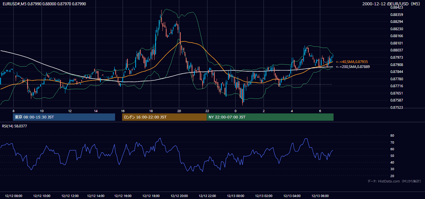Image resolution: width=425 pixels, height=199 pixels.
Task: Click price level 0.88101 on axis
Action: point(396,43)
